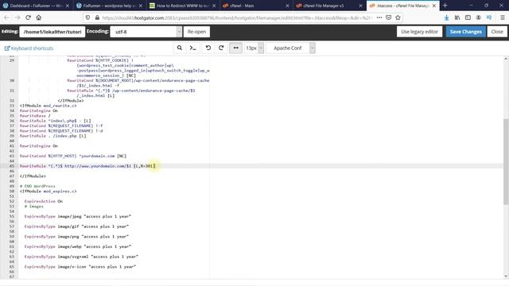The height and width of the screenshot is (286, 509).
Task: Bookmark this page with star icon
Action: tap(398, 17)
